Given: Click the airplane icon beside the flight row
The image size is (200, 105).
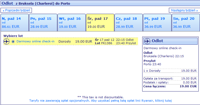Looking at the screenshot, I should click(x=6, y=42).
